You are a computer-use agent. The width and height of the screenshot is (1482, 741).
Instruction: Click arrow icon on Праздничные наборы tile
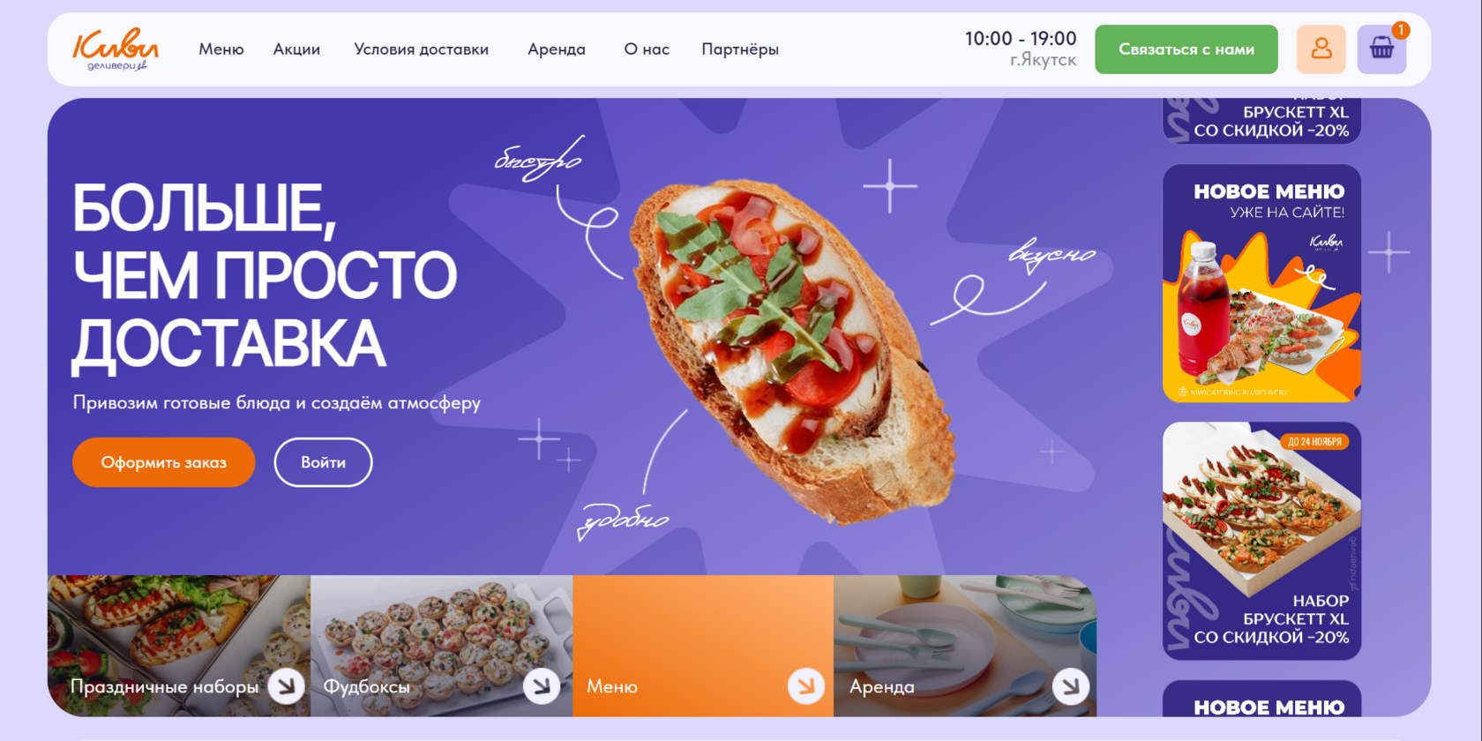click(x=286, y=685)
